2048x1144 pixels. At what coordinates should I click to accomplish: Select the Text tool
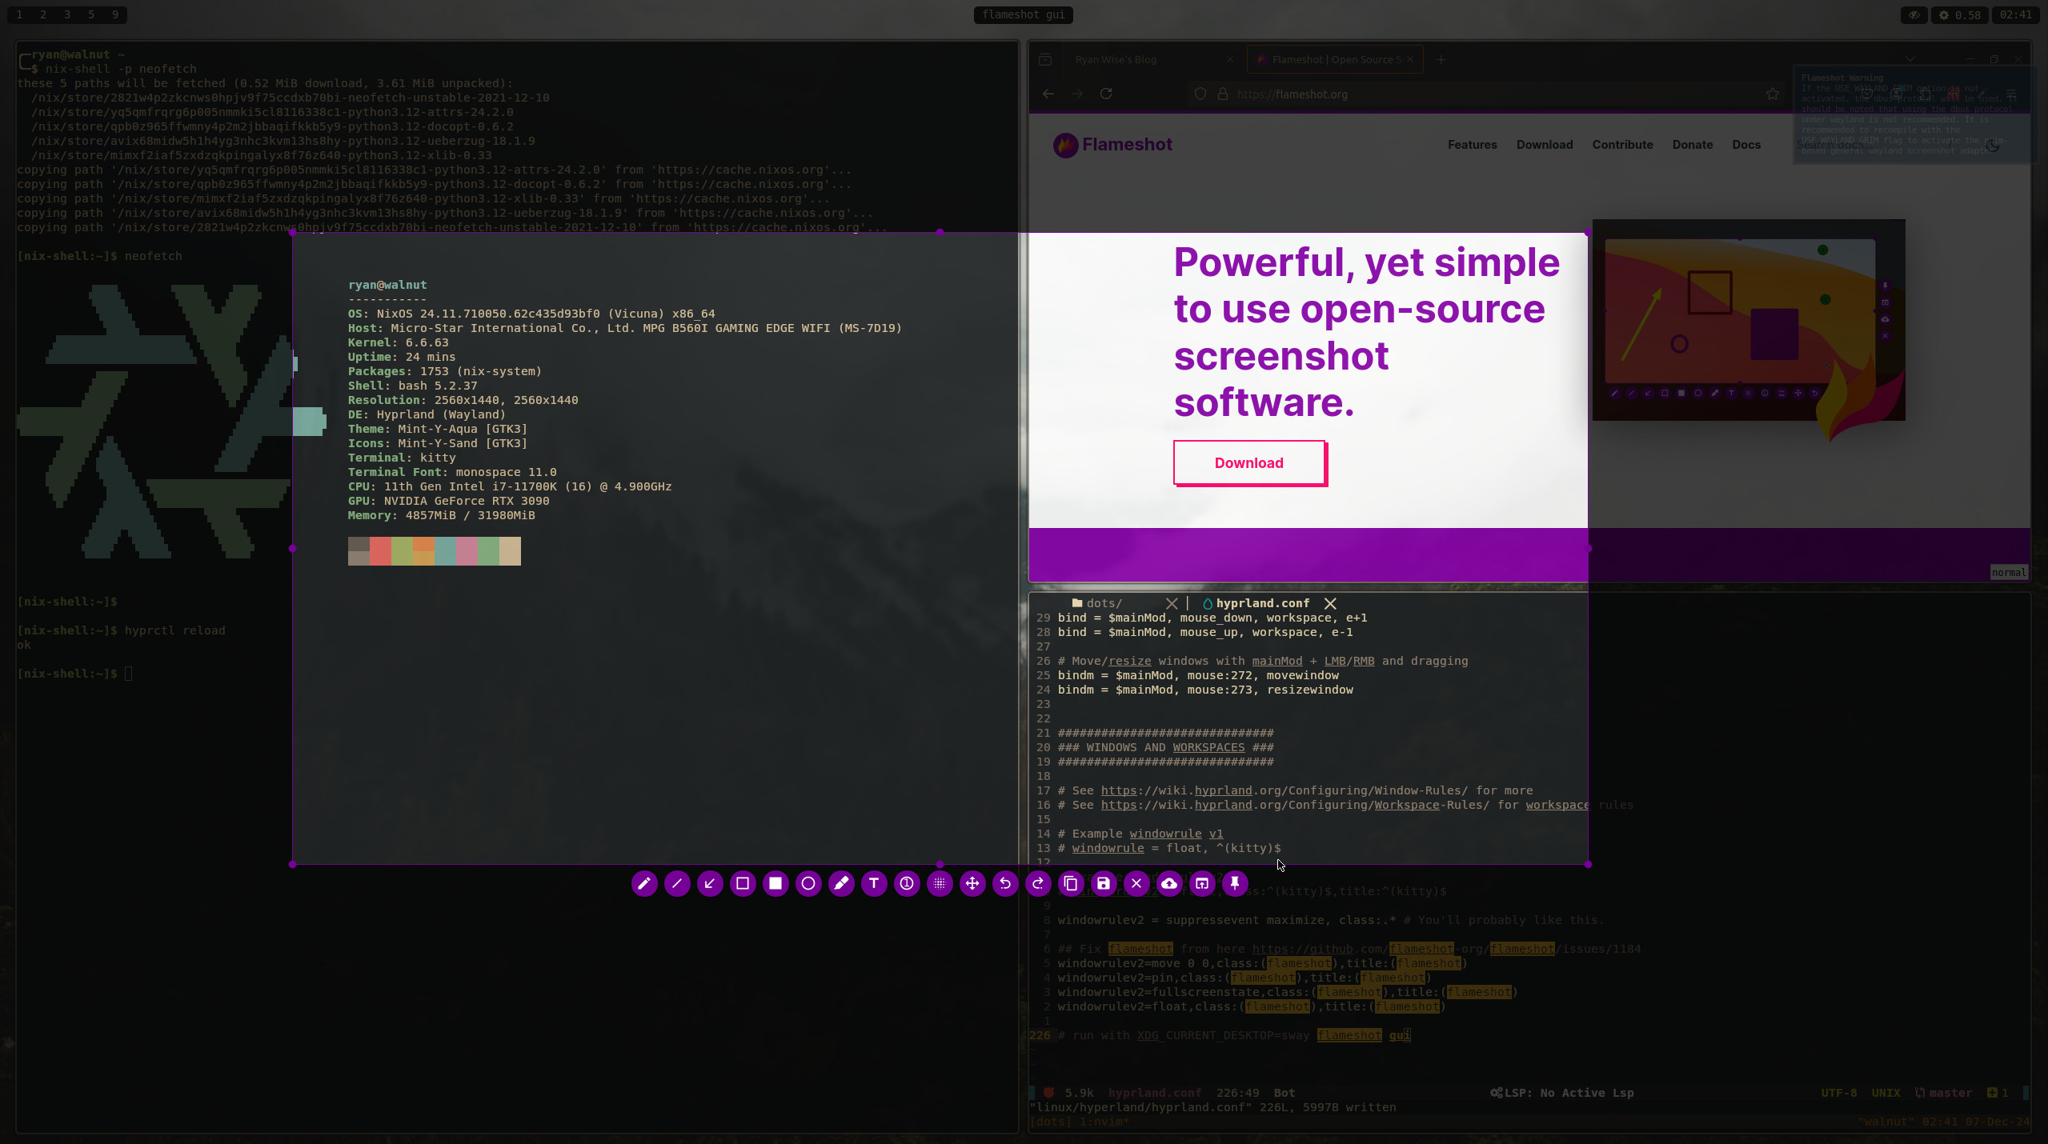pos(874,883)
